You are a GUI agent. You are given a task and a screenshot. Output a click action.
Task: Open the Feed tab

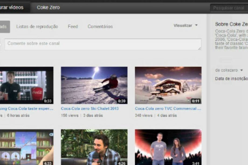tap(73, 27)
